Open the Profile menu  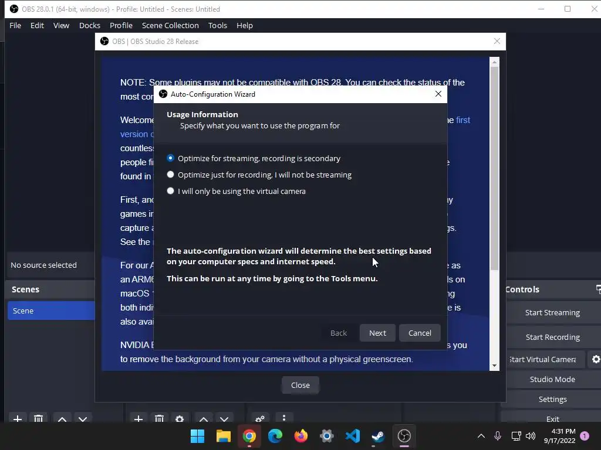121,25
